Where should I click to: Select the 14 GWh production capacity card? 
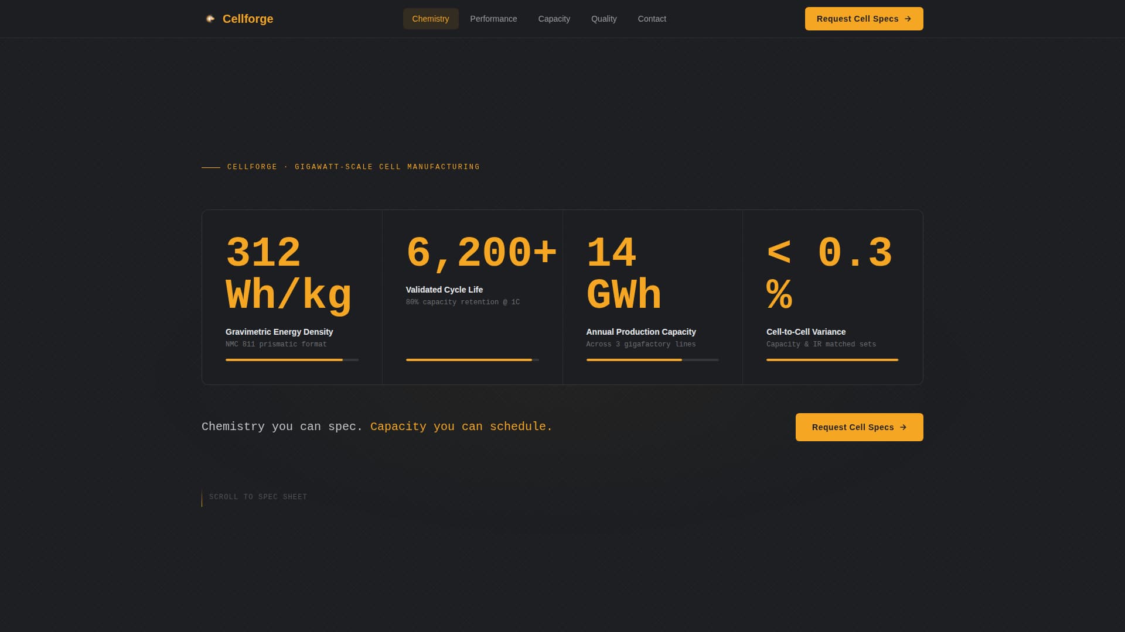(652, 297)
